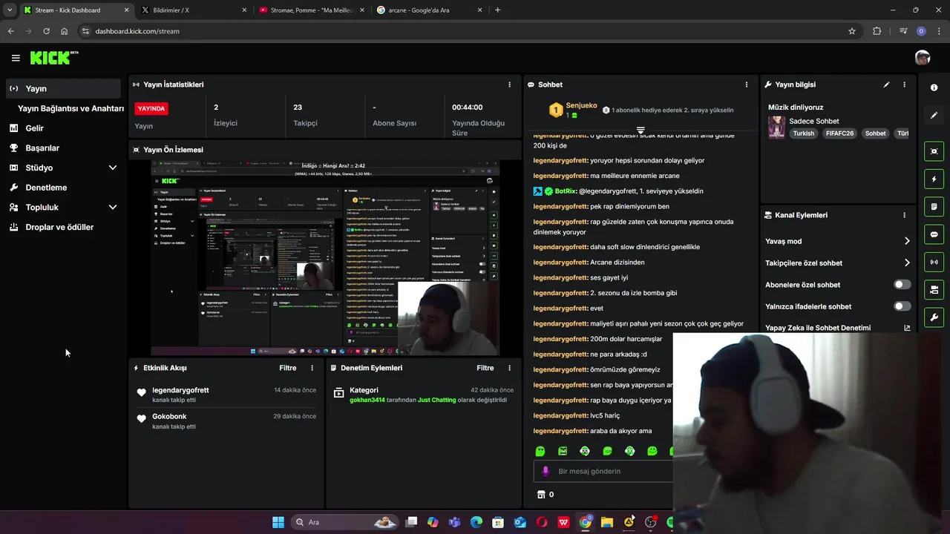Screen dimensions: 950x534
Task: Switch to the Stromae, Pomme YouTube tab
Action: (x=311, y=10)
